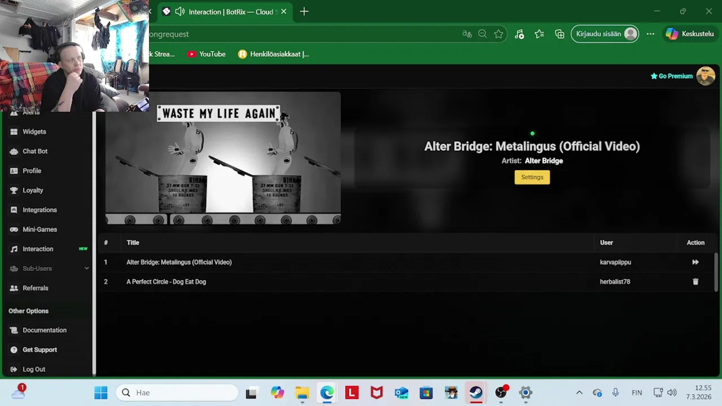This screenshot has height=406, width=722.
Task: Open the Henkilöasiakkaat bookmark
Action: click(x=274, y=54)
